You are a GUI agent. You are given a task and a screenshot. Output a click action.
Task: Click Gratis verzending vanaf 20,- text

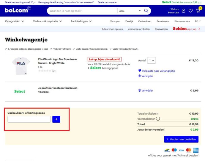20,2
